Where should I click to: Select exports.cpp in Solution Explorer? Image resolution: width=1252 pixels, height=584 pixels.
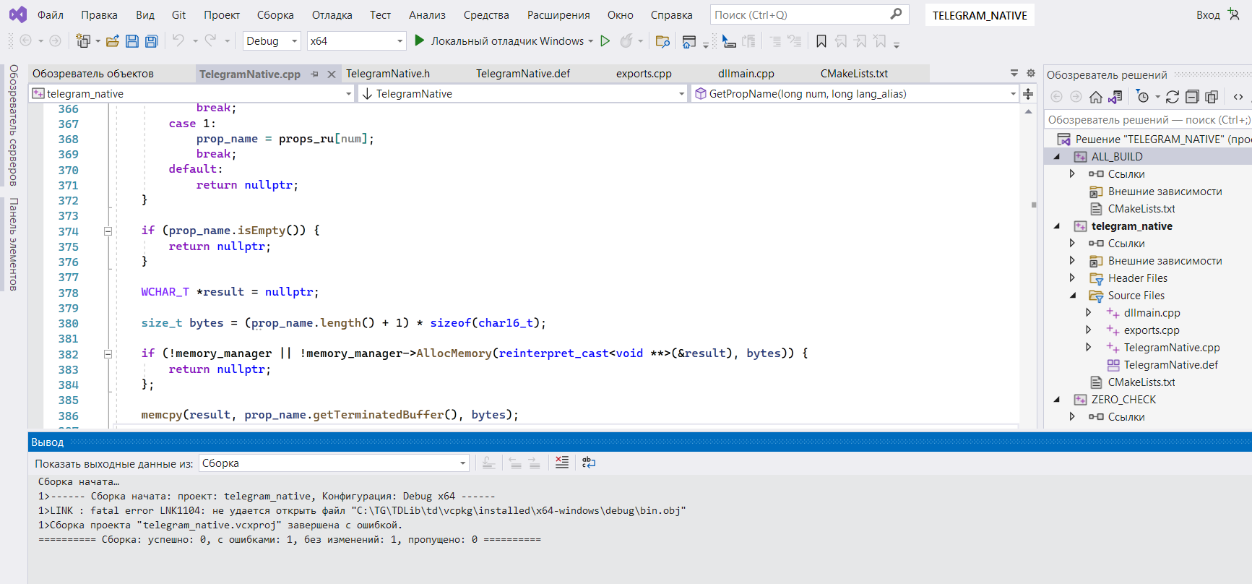(x=1152, y=330)
